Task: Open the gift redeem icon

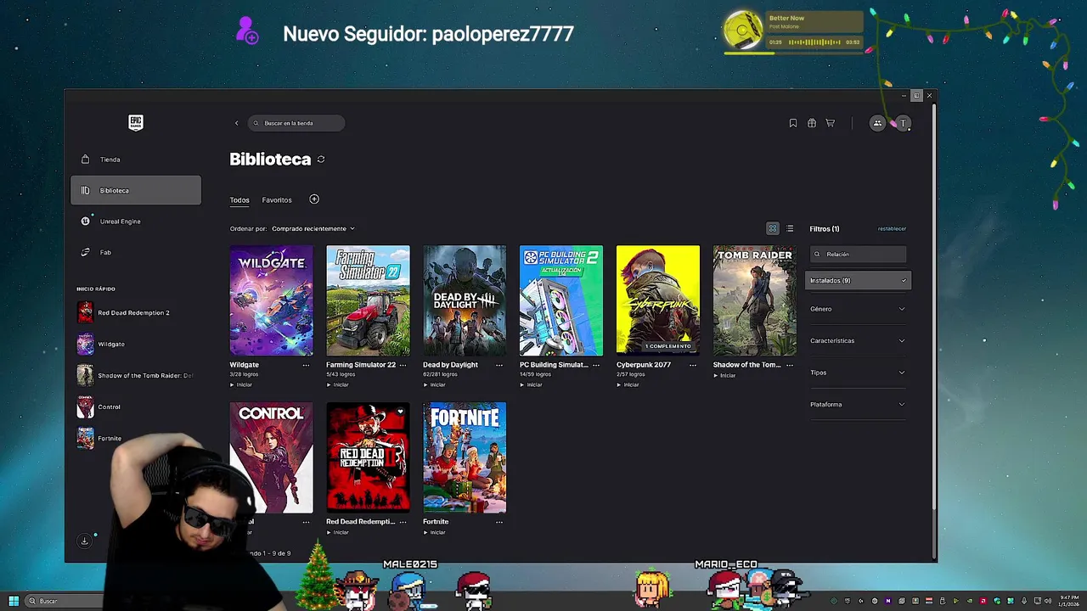Action: [812, 123]
